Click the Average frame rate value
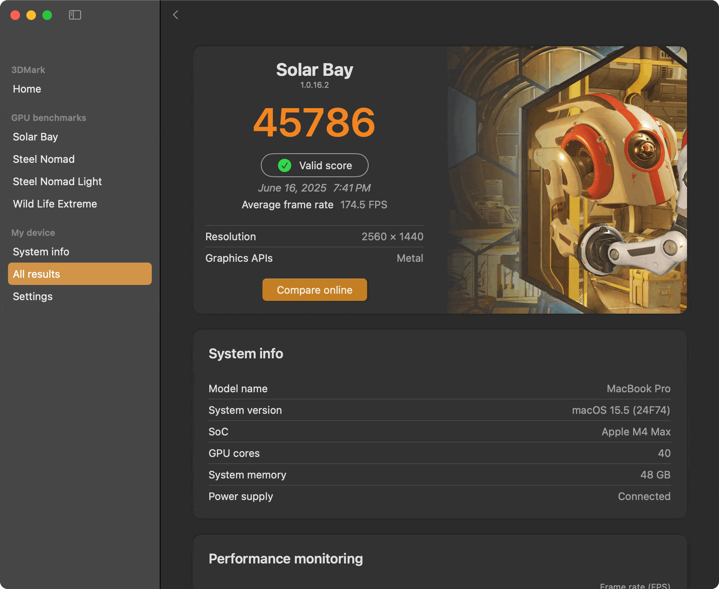719x589 pixels. point(363,205)
